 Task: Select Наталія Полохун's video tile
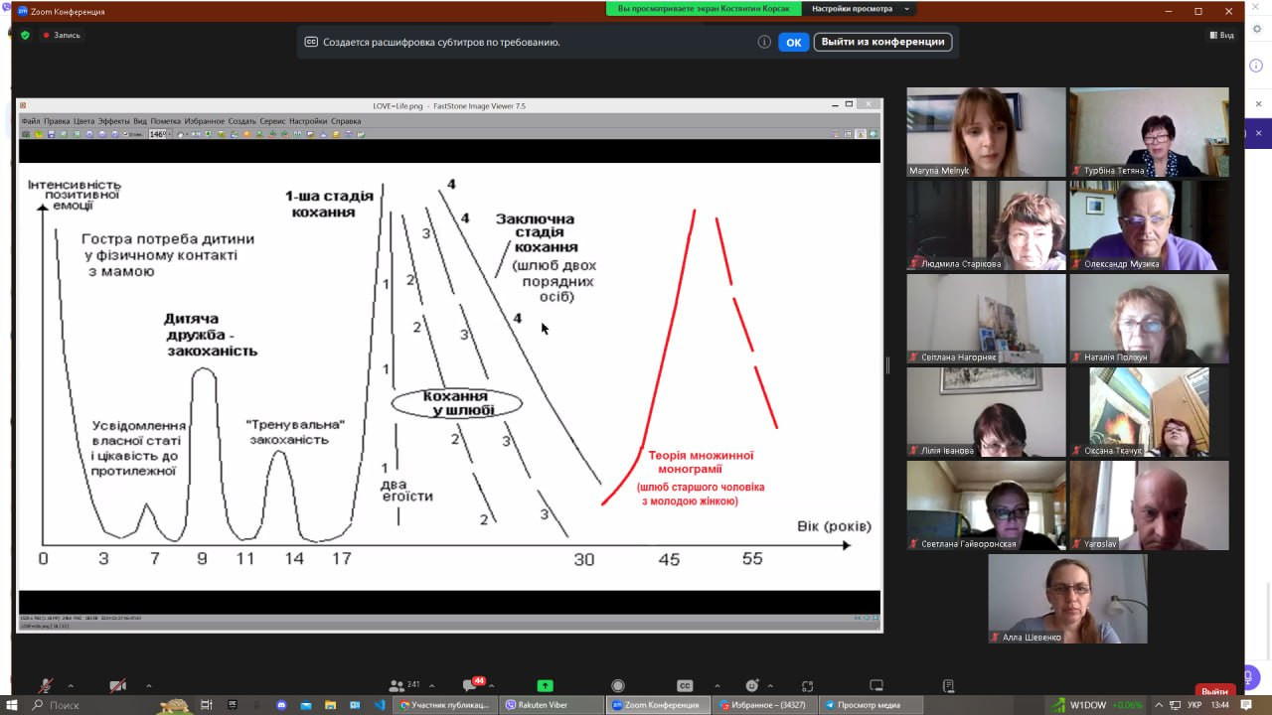[1149, 319]
